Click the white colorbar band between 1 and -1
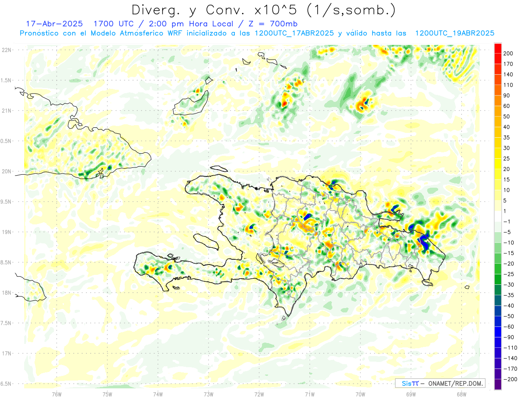The width and height of the screenshot is (518, 400). click(498, 216)
